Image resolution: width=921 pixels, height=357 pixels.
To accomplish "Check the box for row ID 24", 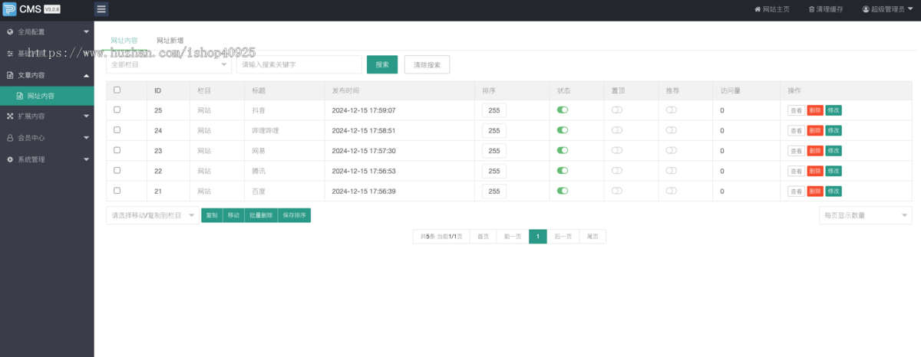I will [x=117, y=129].
